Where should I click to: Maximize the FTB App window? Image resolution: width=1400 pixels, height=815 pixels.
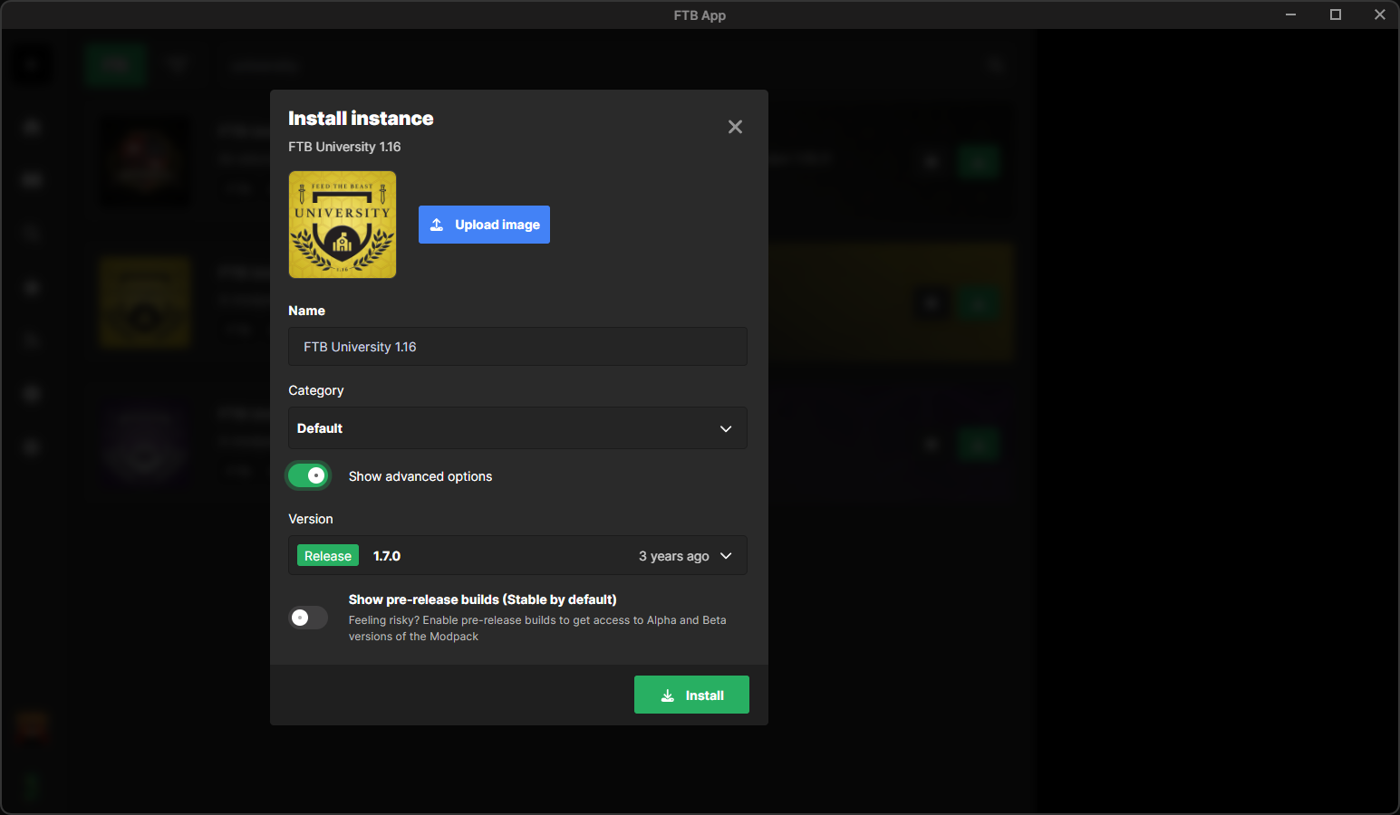1335,14
